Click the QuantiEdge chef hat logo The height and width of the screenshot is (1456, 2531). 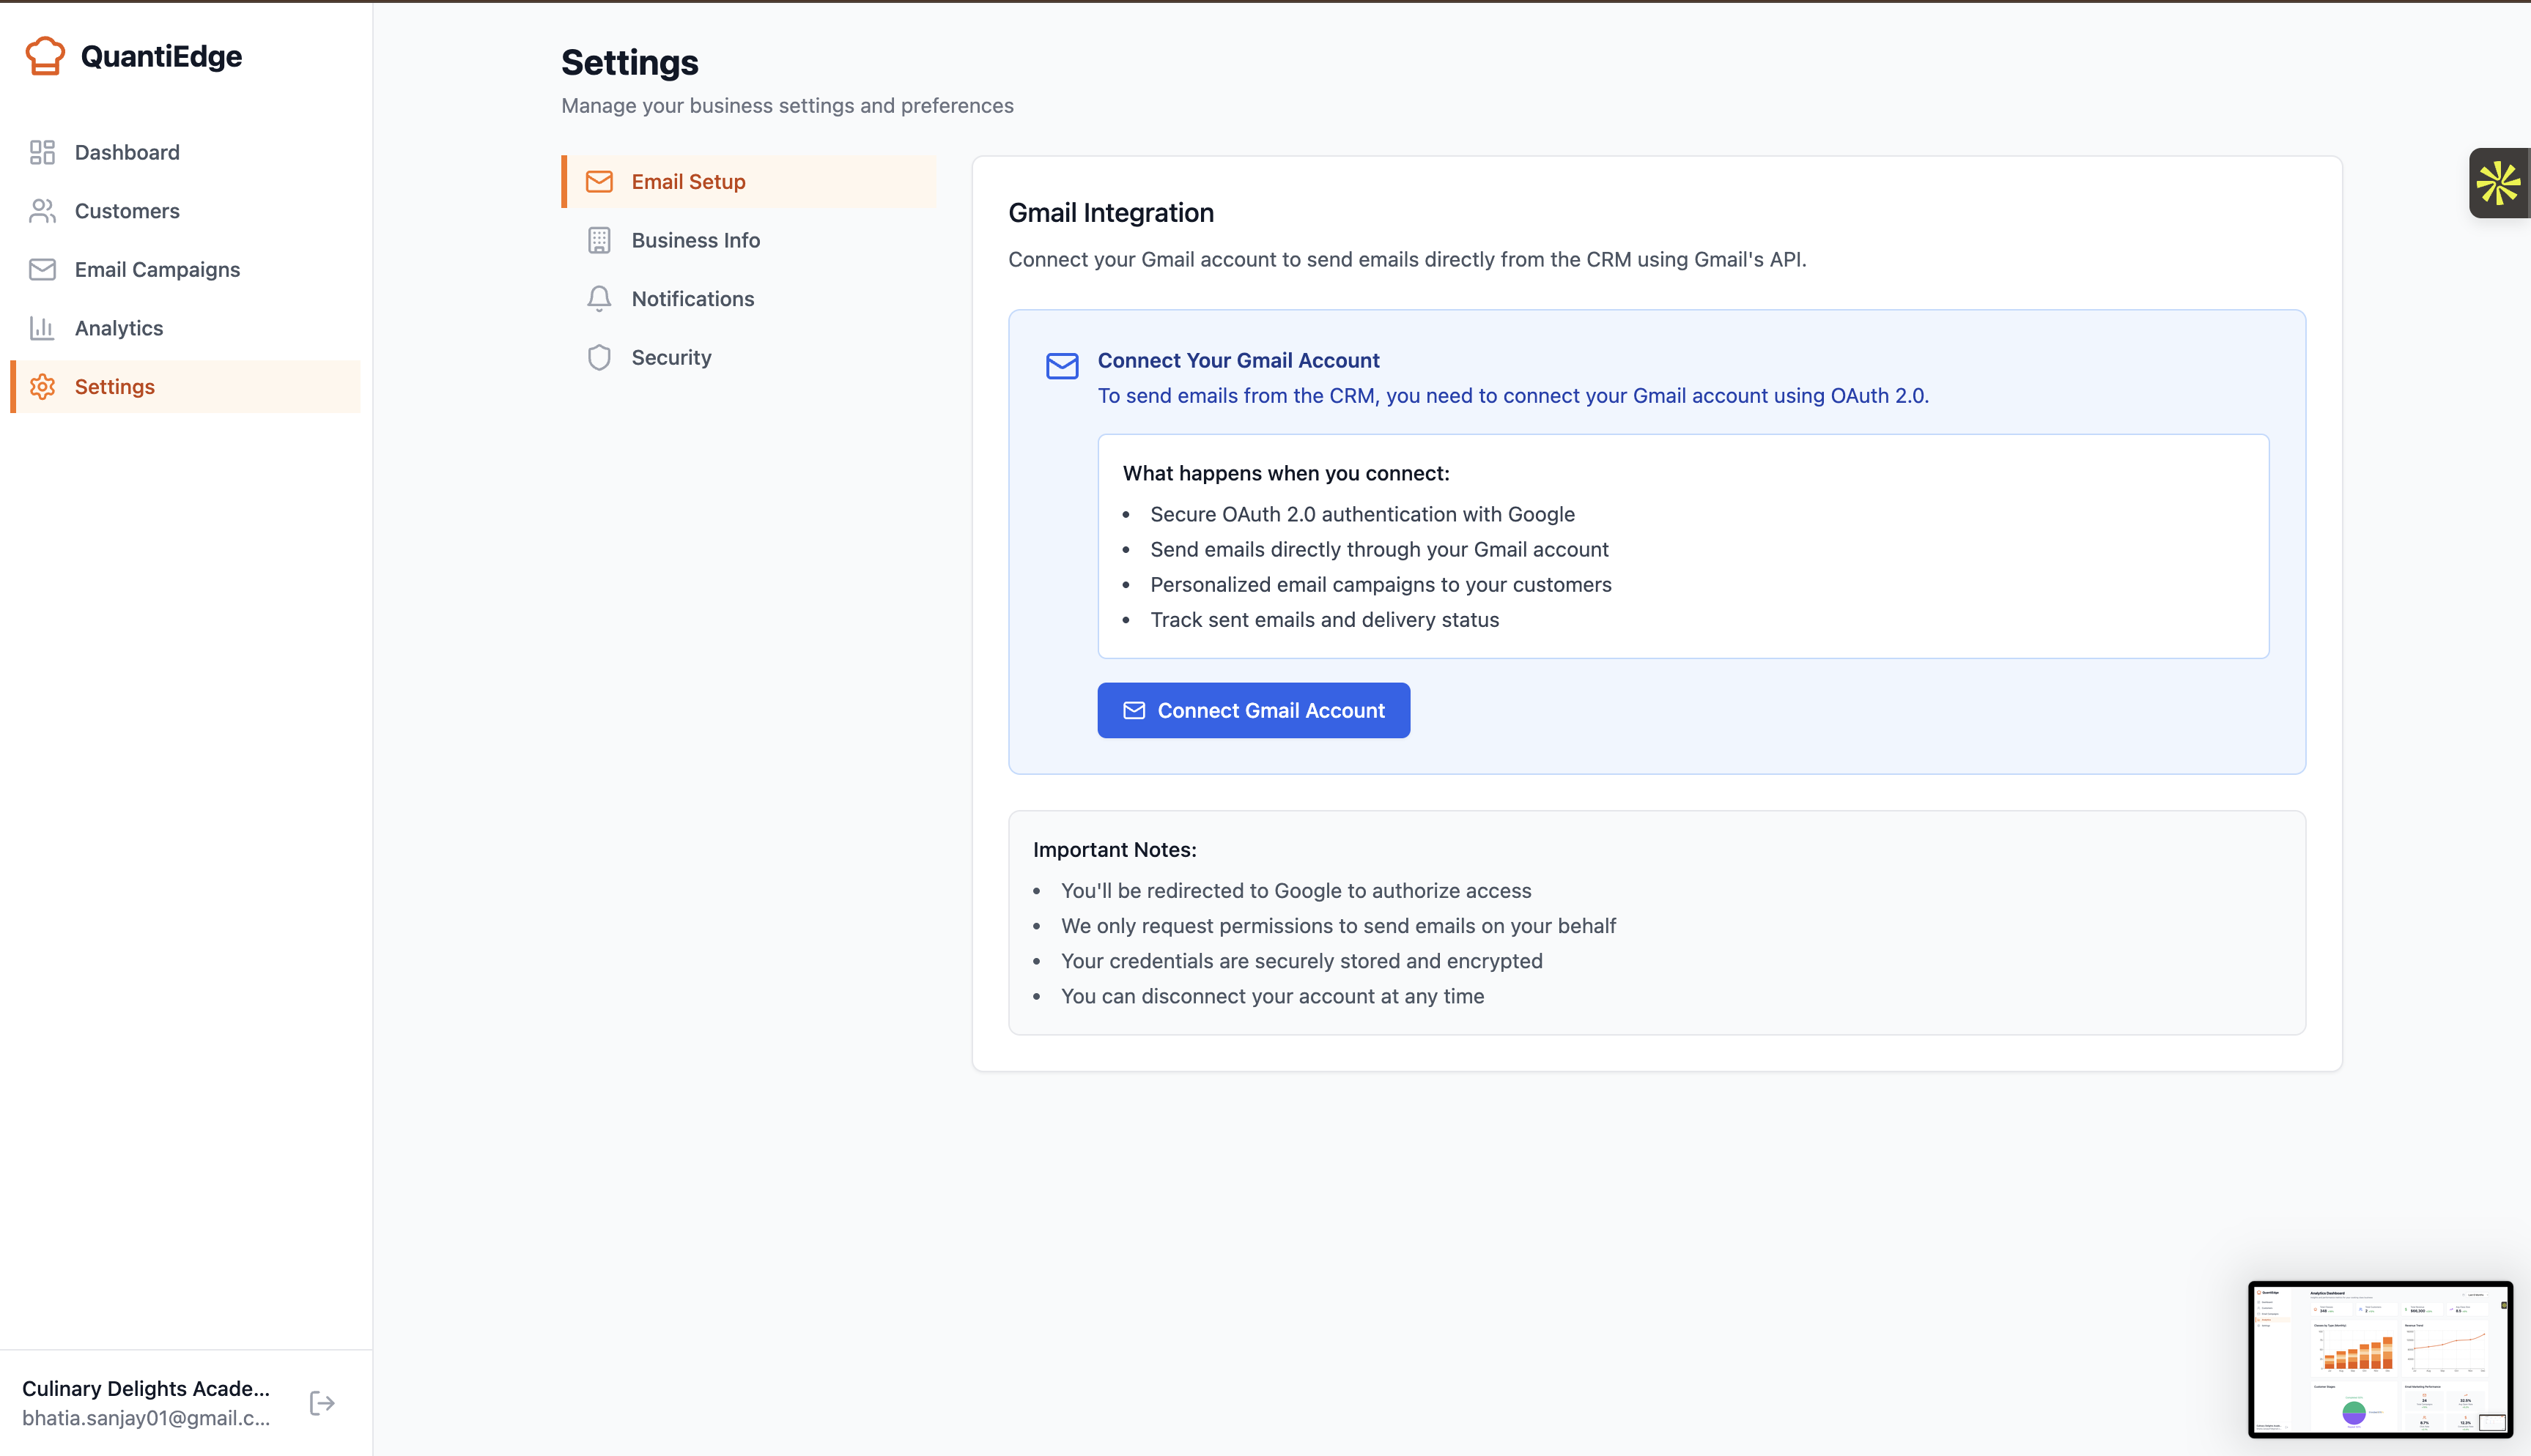44,56
